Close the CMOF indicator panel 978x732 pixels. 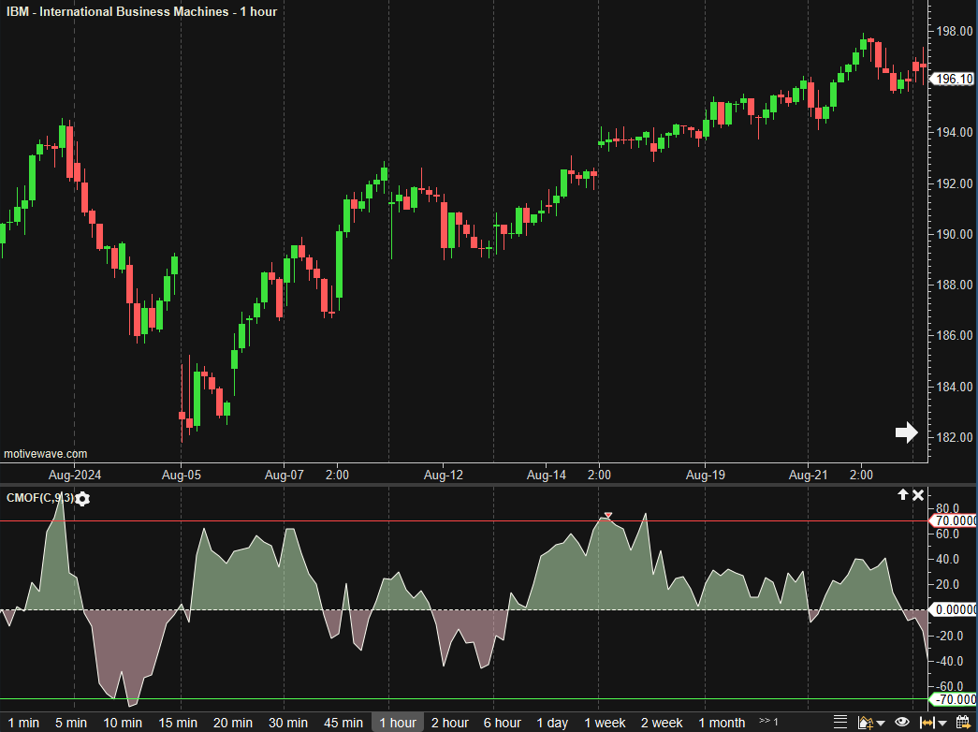[918, 495]
